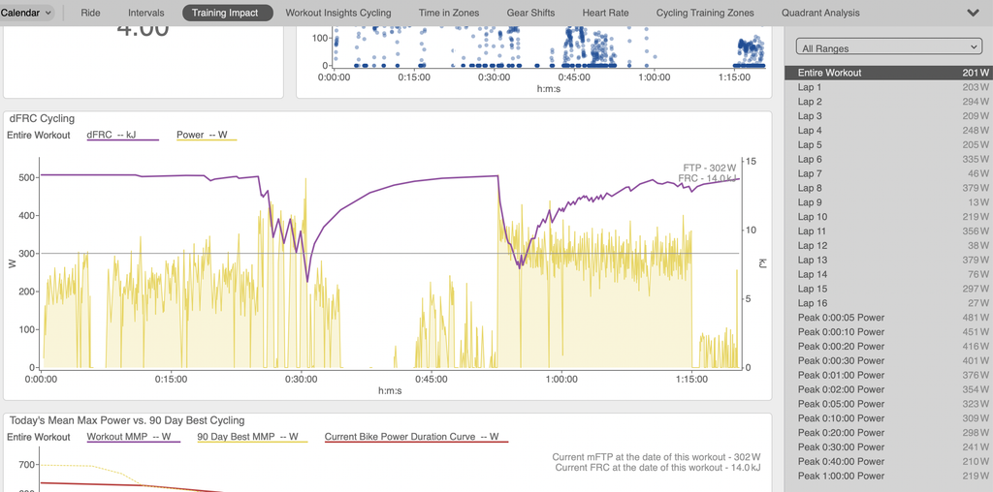Select Lap 3 in ranges list

pyautogui.click(x=888, y=116)
